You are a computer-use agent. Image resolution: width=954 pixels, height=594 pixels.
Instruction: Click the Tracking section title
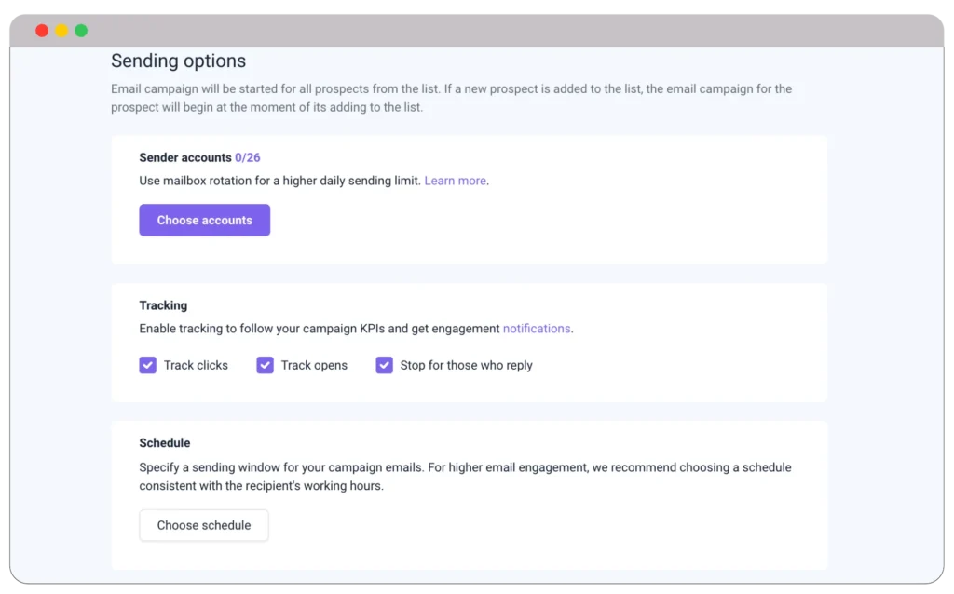tap(163, 305)
